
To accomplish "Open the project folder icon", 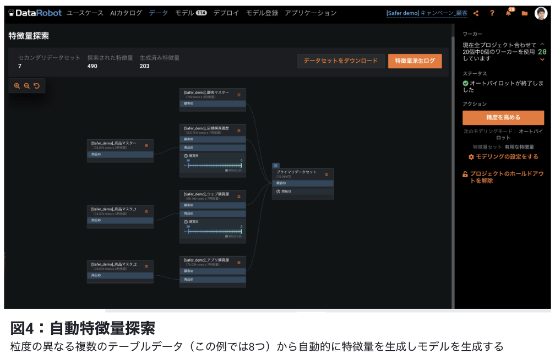I will pyautogui.click(x=525, y=13).
